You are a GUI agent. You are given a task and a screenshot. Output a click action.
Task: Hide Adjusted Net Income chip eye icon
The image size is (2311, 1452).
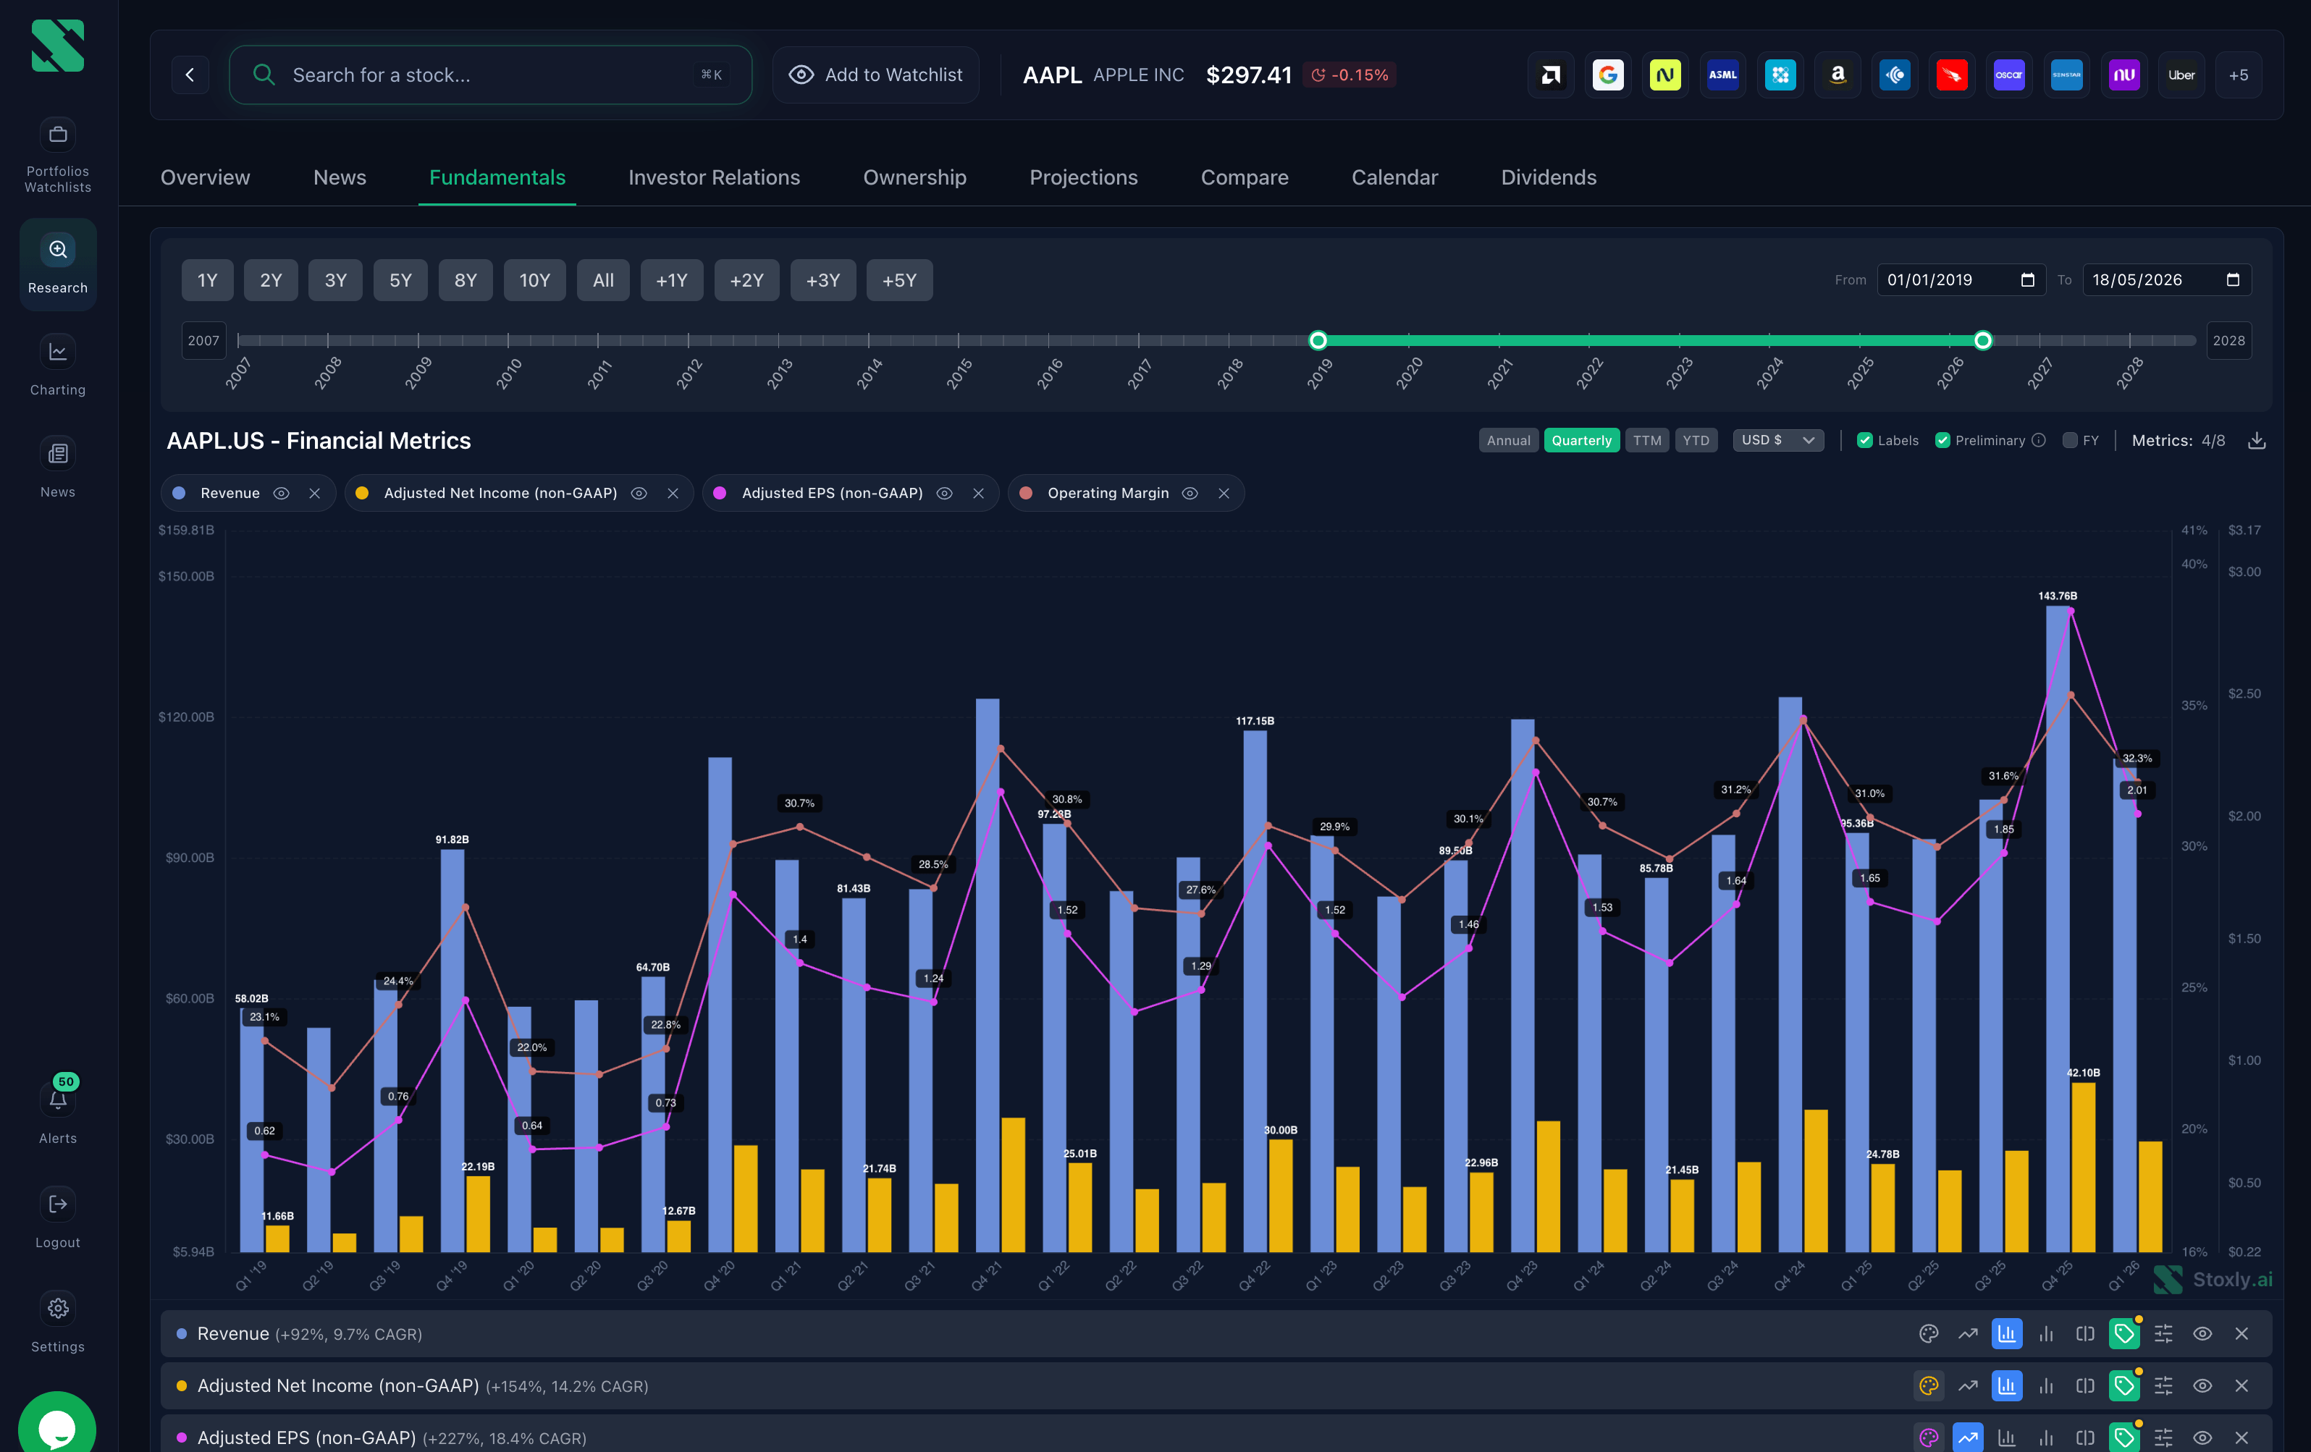[639, 493]
